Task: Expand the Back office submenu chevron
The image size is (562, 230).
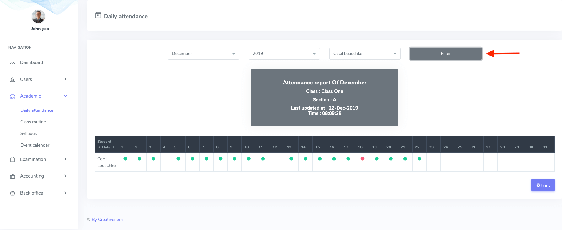Action: coord(65,193)
